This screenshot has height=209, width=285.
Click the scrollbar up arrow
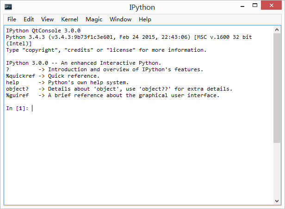pyautogui.click(x=277, y=29)
